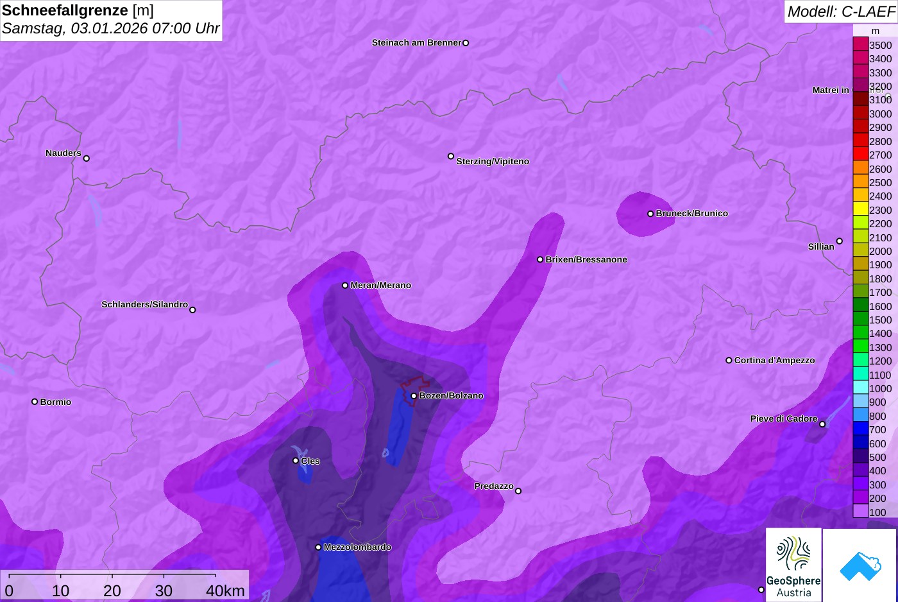Select the Bormio marker dot

coord(35,402)
